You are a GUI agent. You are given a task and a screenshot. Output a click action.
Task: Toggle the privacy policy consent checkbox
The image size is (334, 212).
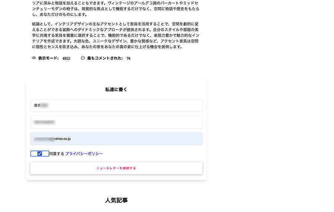click(x=39, y=154)
